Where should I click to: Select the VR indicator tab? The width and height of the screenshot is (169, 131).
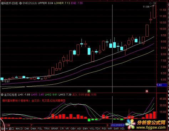(x=67, y=129)
